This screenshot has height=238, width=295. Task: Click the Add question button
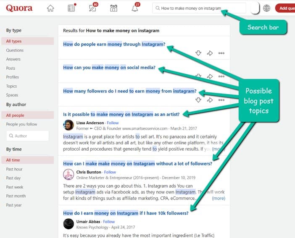[285, 8]
